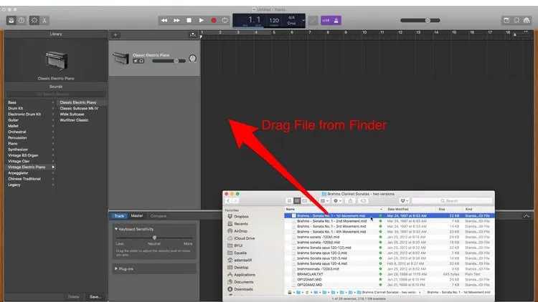Screen dimensions: 538x302
Task: Click the library Save button
Action: 95,297
